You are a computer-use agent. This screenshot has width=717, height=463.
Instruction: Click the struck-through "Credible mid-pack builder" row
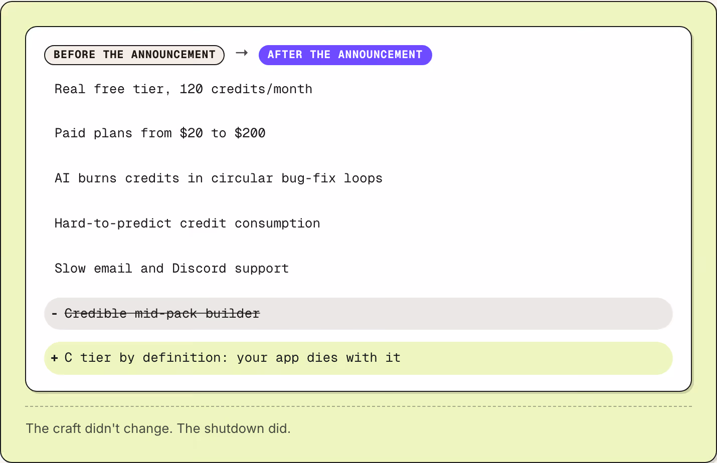click(x=358, y=314)
